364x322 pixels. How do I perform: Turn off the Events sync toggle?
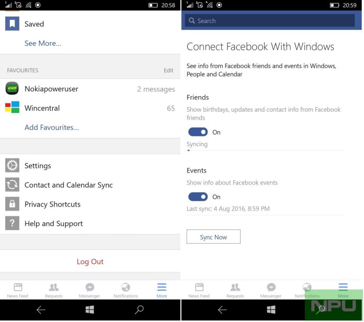coord(198,197)
